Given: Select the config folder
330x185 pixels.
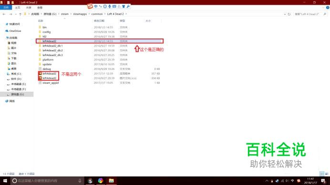Looking at the screenshot, I should [x=46, y=32].
